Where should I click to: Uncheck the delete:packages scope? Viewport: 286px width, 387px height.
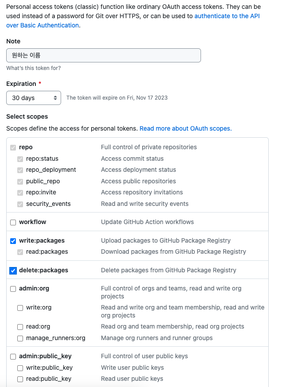(13, 271)
